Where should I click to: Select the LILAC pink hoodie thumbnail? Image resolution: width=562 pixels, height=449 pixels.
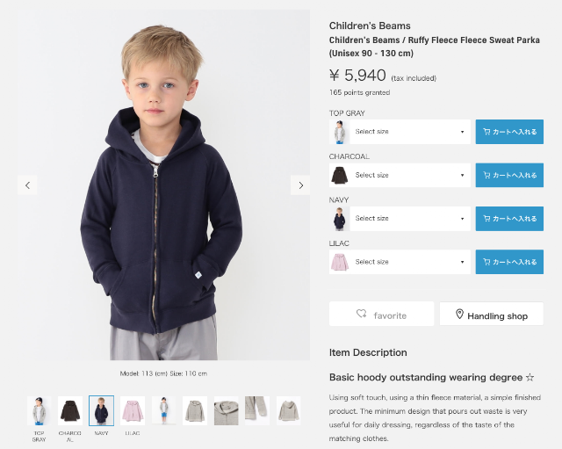click(132, 410)
